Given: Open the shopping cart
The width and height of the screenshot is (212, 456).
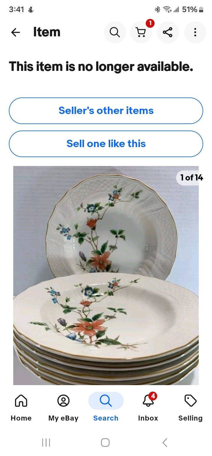Looking at the screenshot, I should (141, 32).
